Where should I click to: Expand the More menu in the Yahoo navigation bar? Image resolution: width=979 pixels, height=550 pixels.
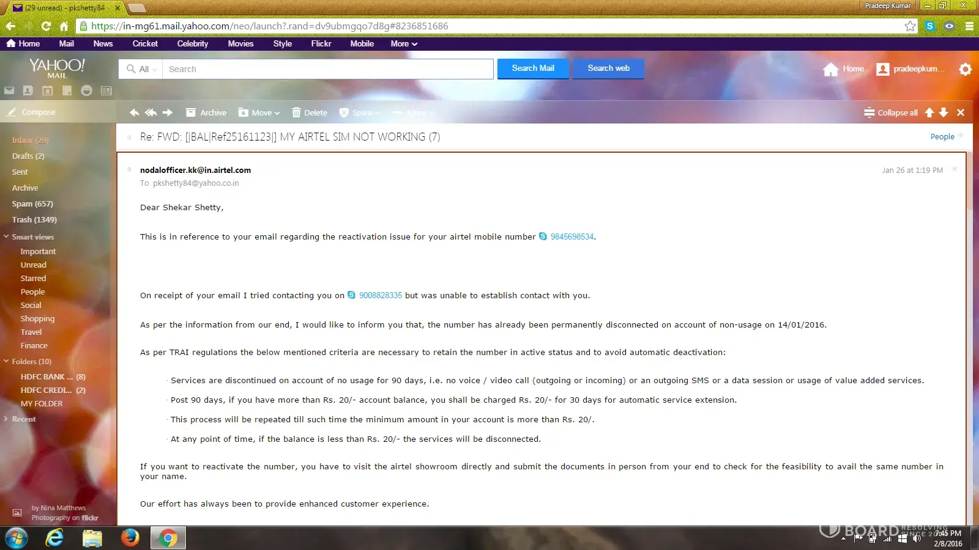pos(404,43)
